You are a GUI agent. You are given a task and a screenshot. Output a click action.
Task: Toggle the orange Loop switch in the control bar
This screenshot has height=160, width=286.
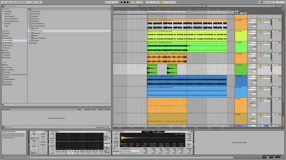pyautogui.click(x=161, y=2)
